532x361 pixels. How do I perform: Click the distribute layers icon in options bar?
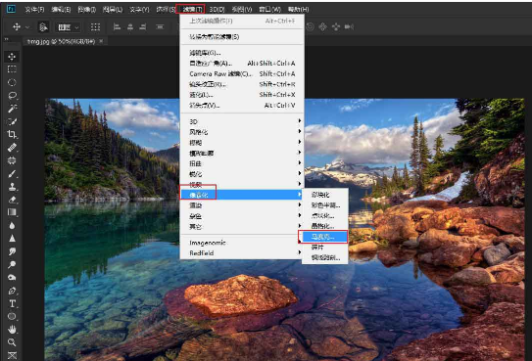[160, 26]
